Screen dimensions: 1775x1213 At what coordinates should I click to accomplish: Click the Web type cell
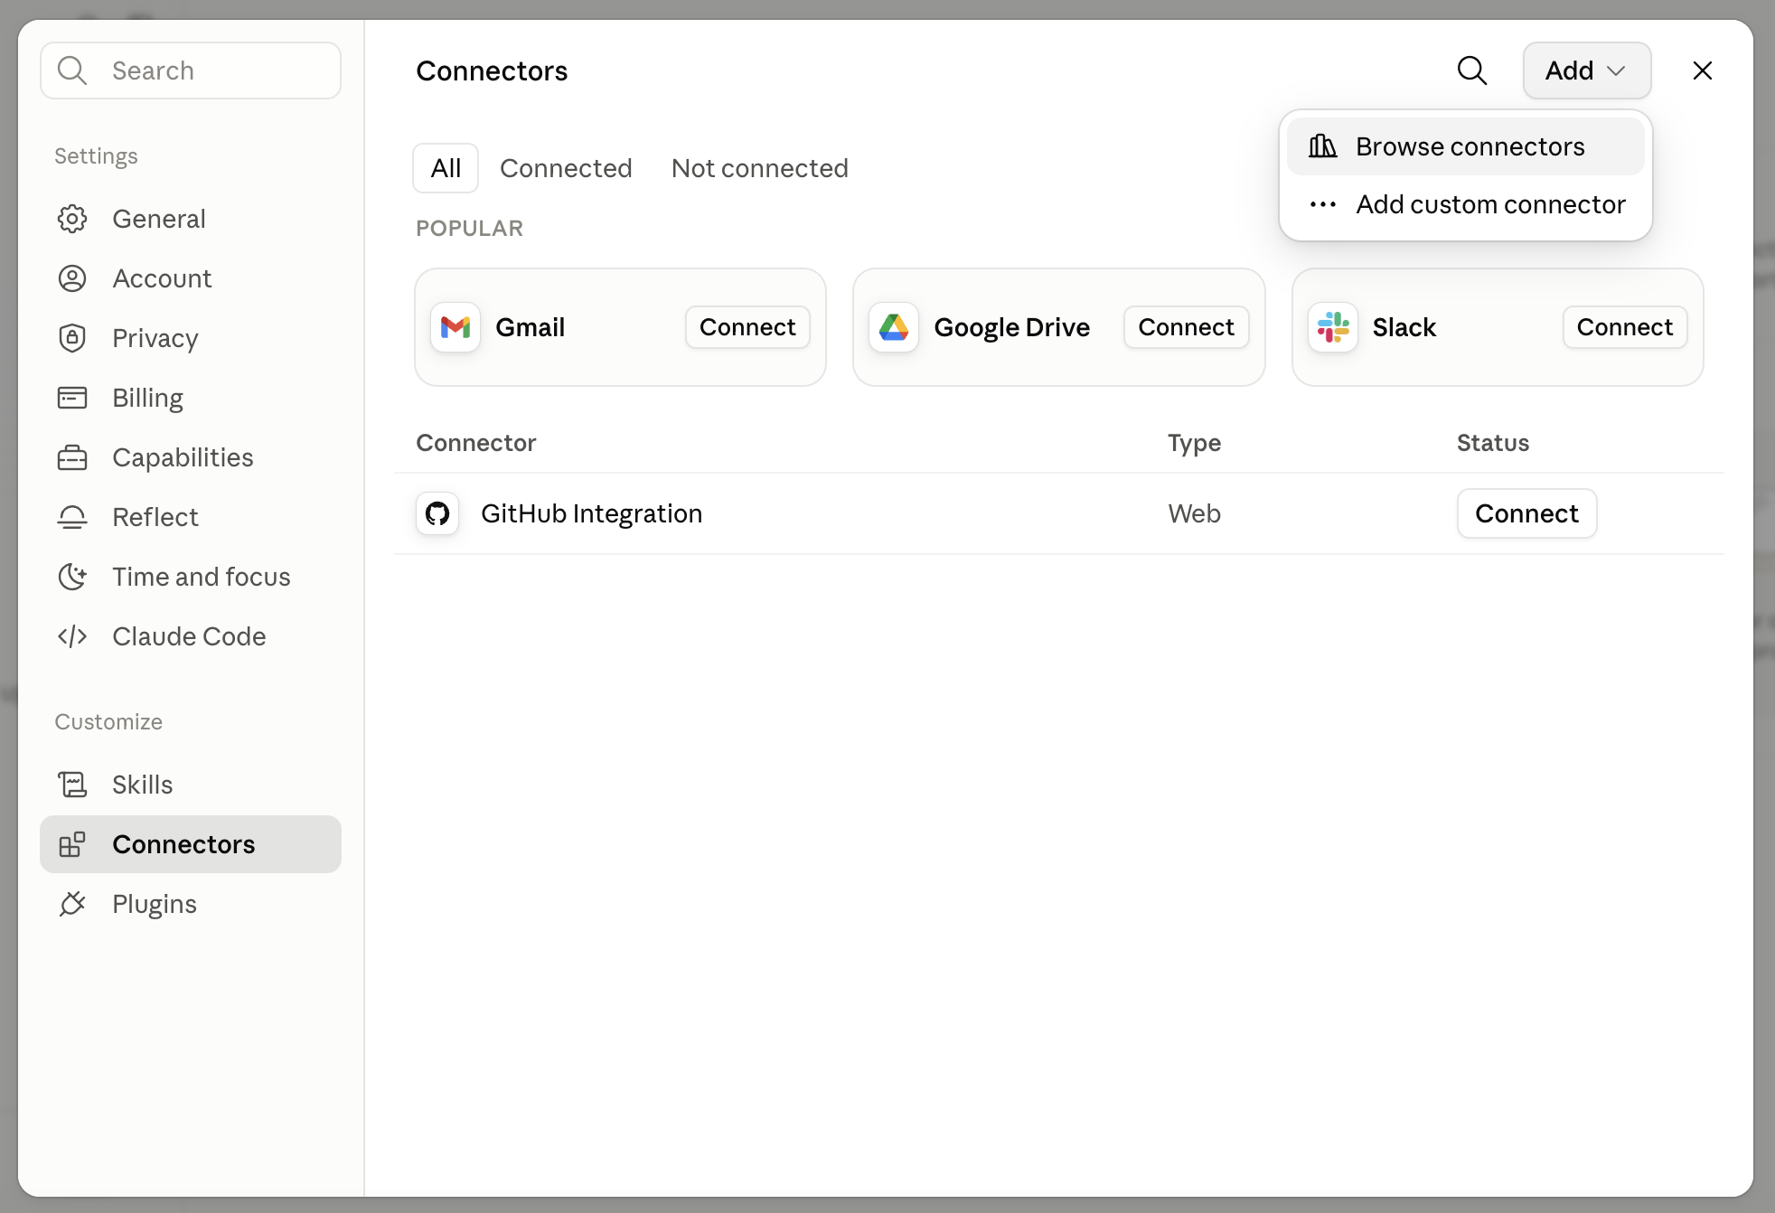click(1194, 513)
